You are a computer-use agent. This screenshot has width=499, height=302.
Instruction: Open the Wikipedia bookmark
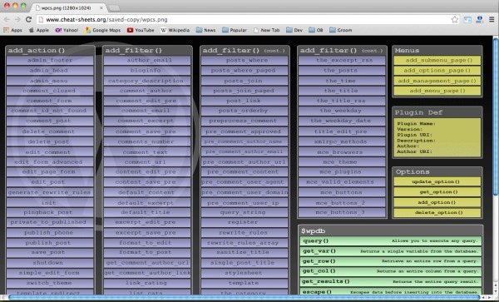[175, 30]
